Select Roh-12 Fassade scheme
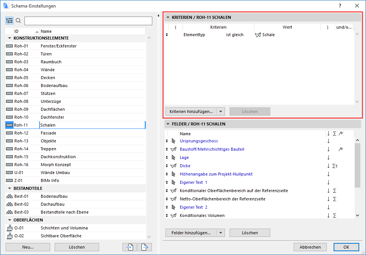 (75, 133)
